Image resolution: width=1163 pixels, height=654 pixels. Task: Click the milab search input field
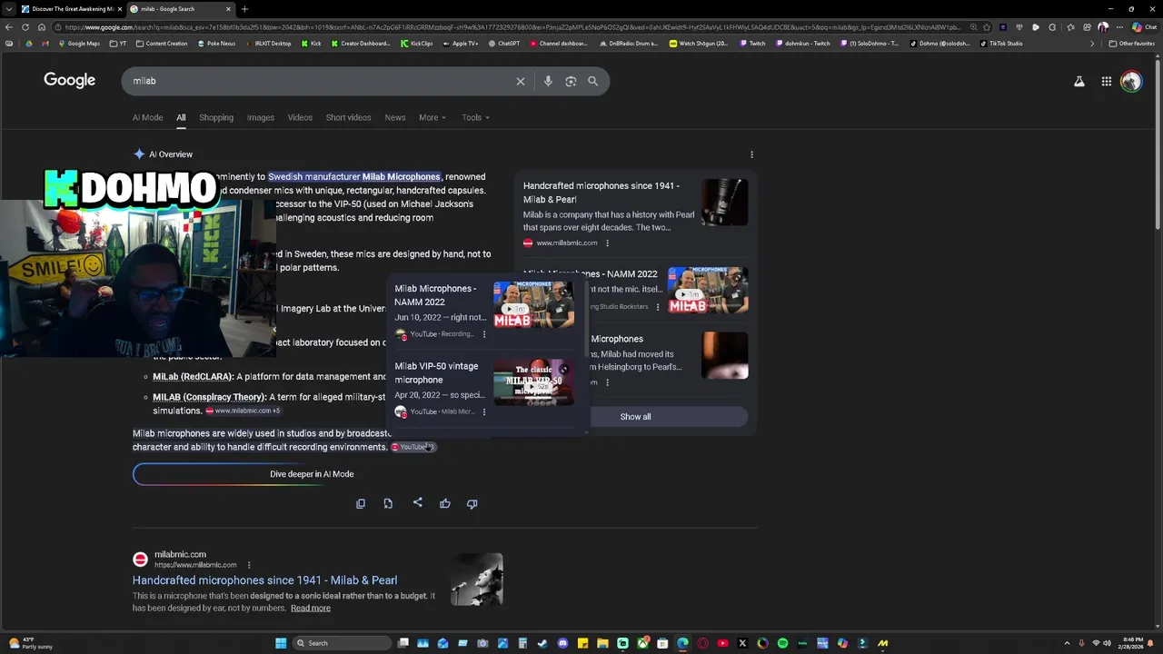318,81
